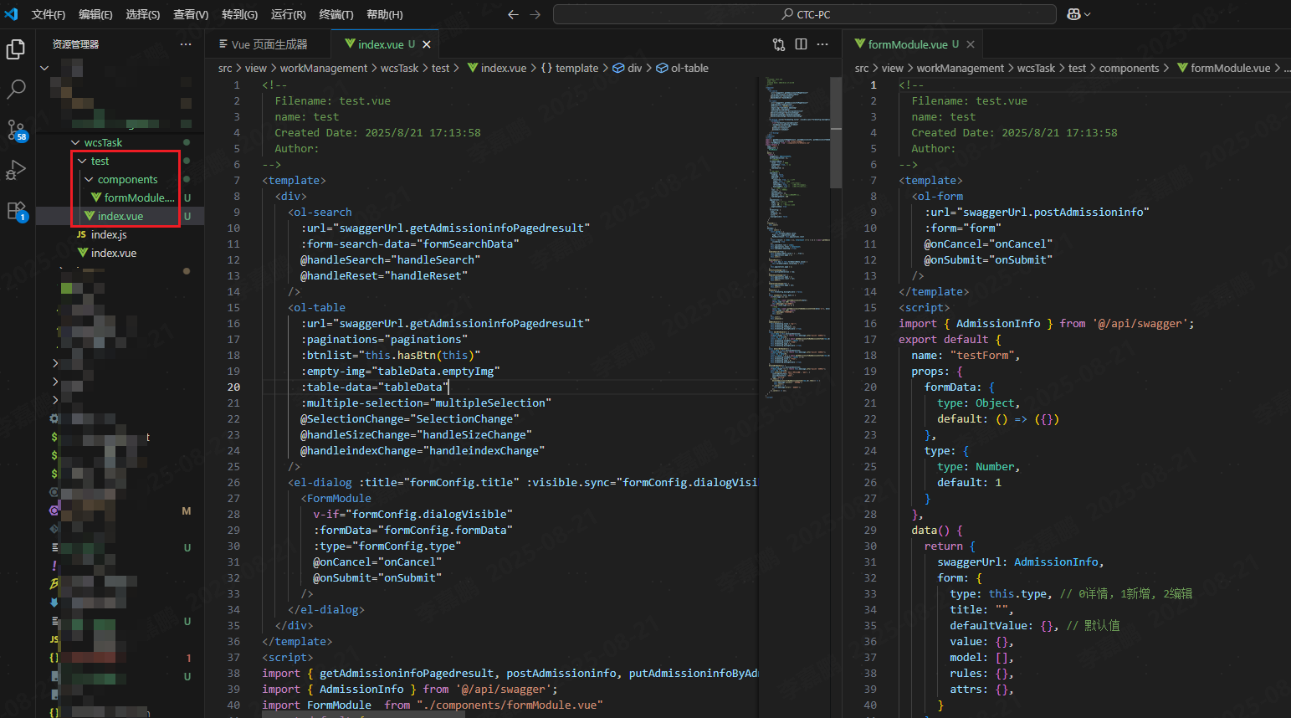The image size is (1291, 718).
Task: Open the Copilot chat icon in title bar
Action: point(1073,14)
